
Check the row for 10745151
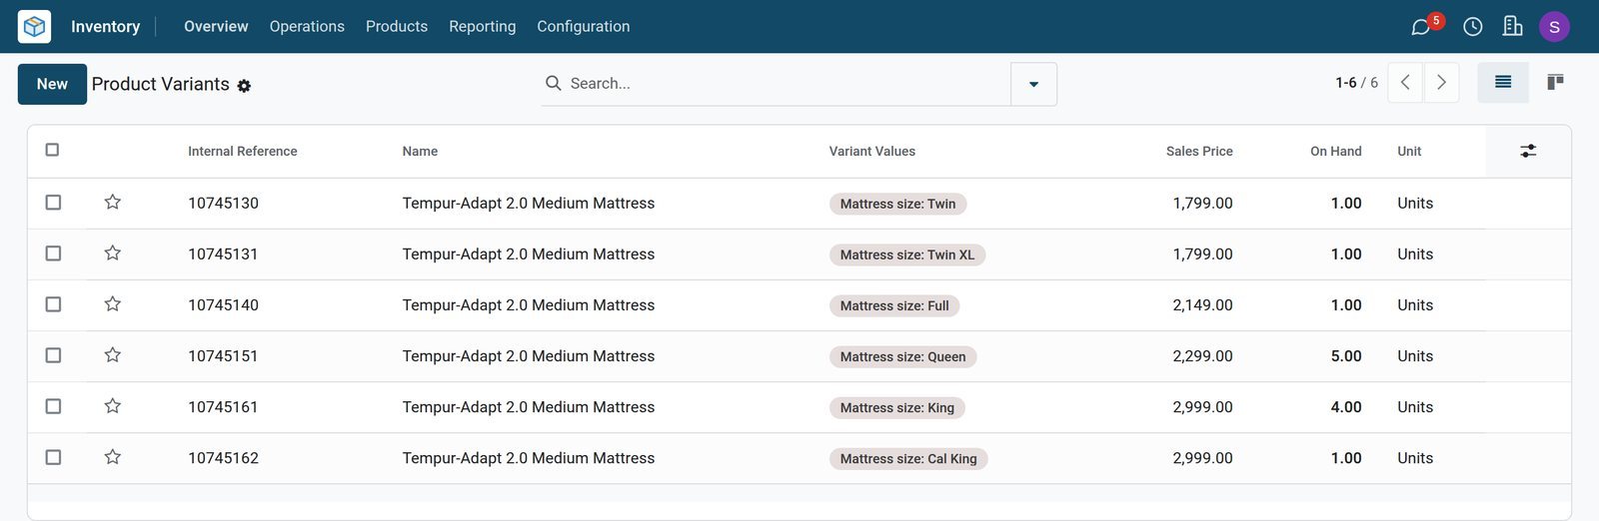tap(53, 355)
